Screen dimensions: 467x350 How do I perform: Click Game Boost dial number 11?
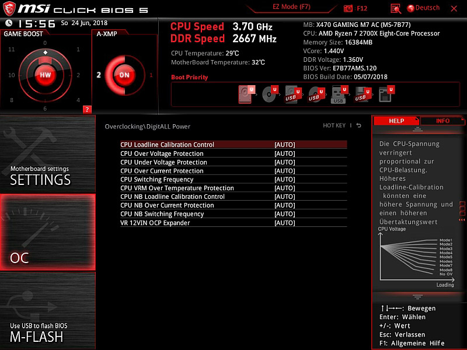tap(11, 50)
